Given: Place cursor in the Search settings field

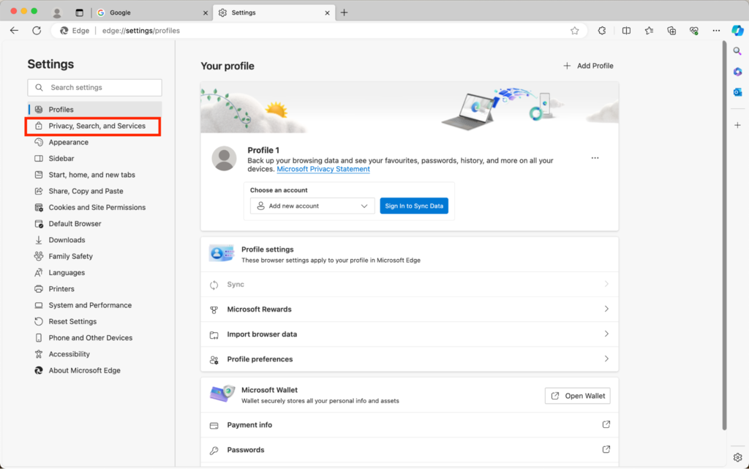Looking at the screenshot, I should click(94, 87).
